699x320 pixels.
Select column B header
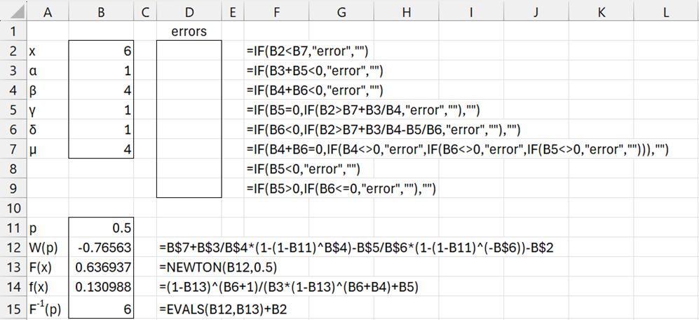101,12
